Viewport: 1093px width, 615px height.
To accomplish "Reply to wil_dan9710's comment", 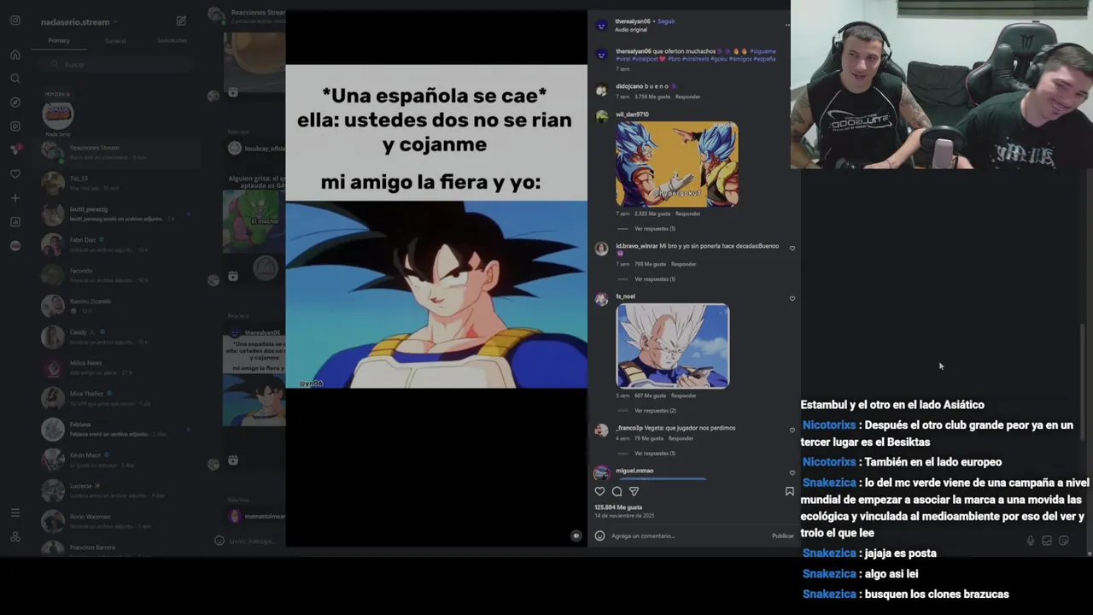I will [x=687, y=214].
